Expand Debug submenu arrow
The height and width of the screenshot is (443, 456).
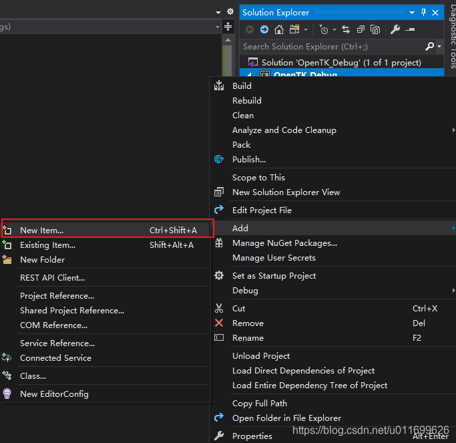tap(453, 290)
